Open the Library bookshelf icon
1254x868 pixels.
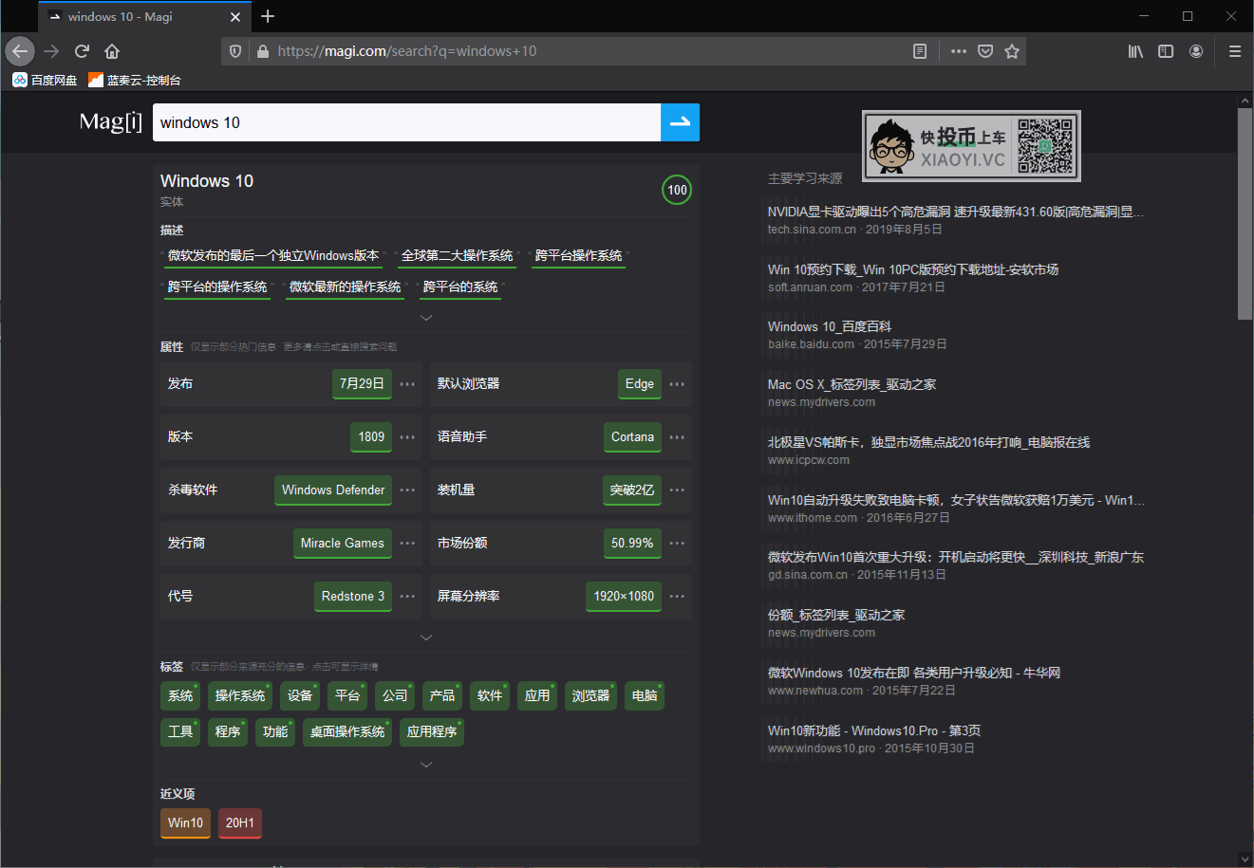pyautogui.click(x=1135, y=51)
